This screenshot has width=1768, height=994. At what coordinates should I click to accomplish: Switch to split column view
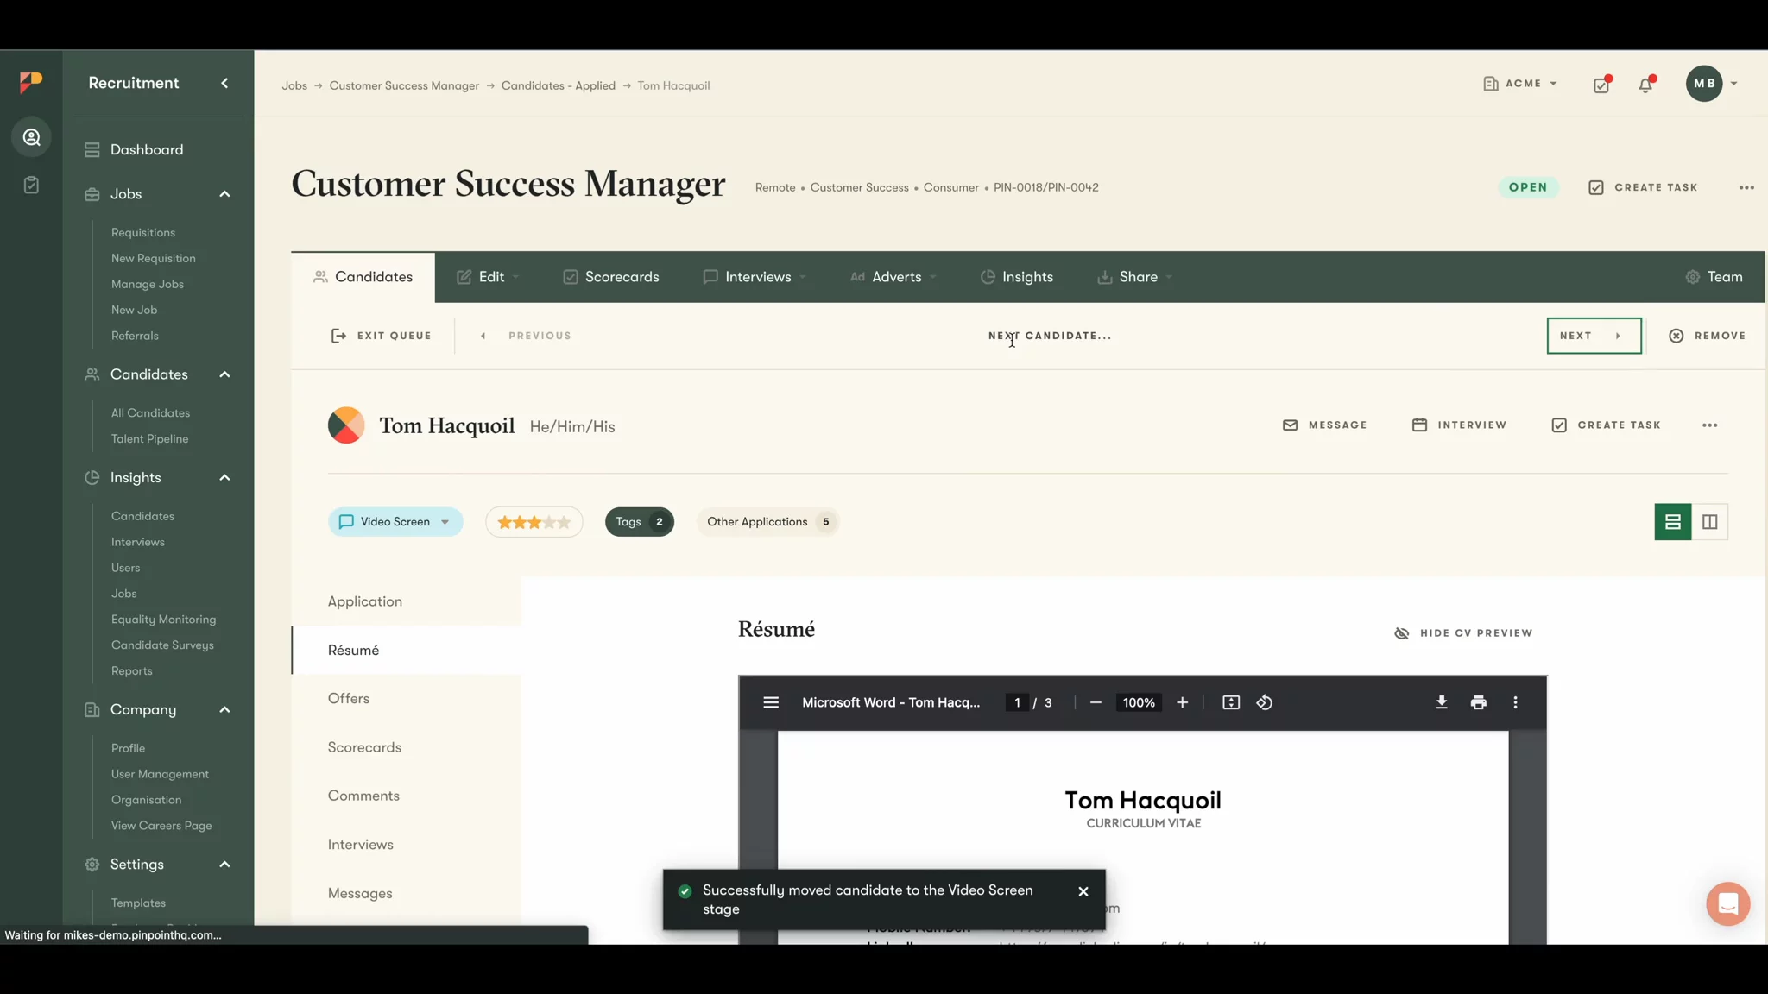pos(1709,522)
